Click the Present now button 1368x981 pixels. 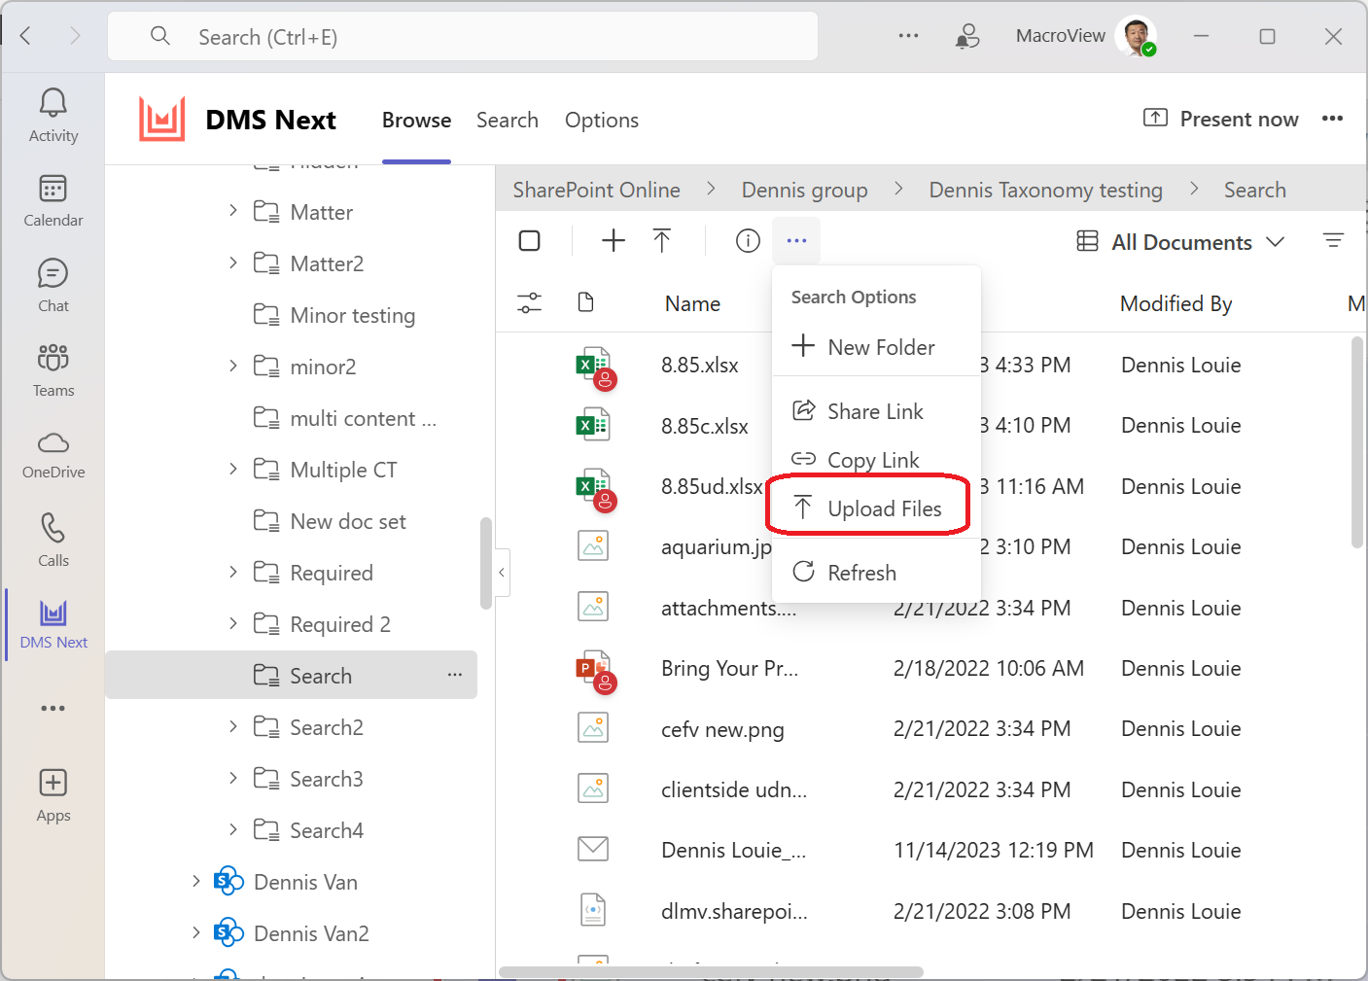click(1220, 119)
